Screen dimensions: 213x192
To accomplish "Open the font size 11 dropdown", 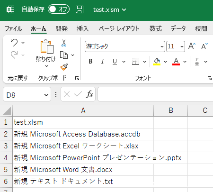I will pos(182,46).
